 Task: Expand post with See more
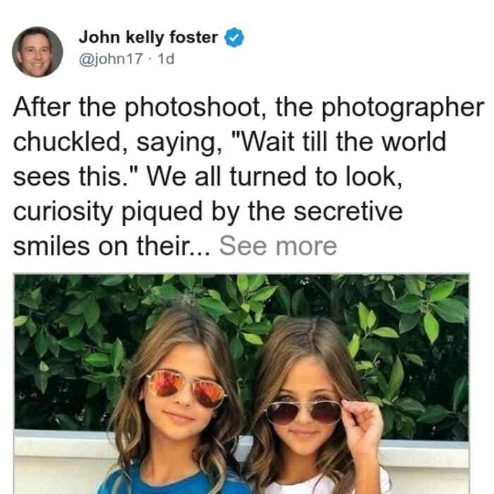278,246
